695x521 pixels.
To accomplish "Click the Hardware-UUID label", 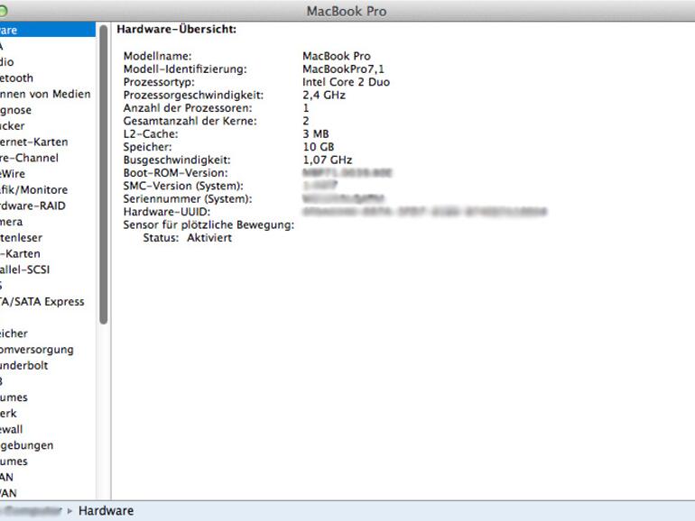I will point(167,212).
